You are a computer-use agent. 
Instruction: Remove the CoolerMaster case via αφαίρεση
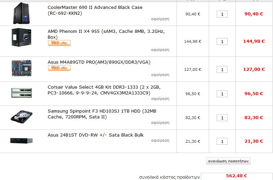click(160, 19)
